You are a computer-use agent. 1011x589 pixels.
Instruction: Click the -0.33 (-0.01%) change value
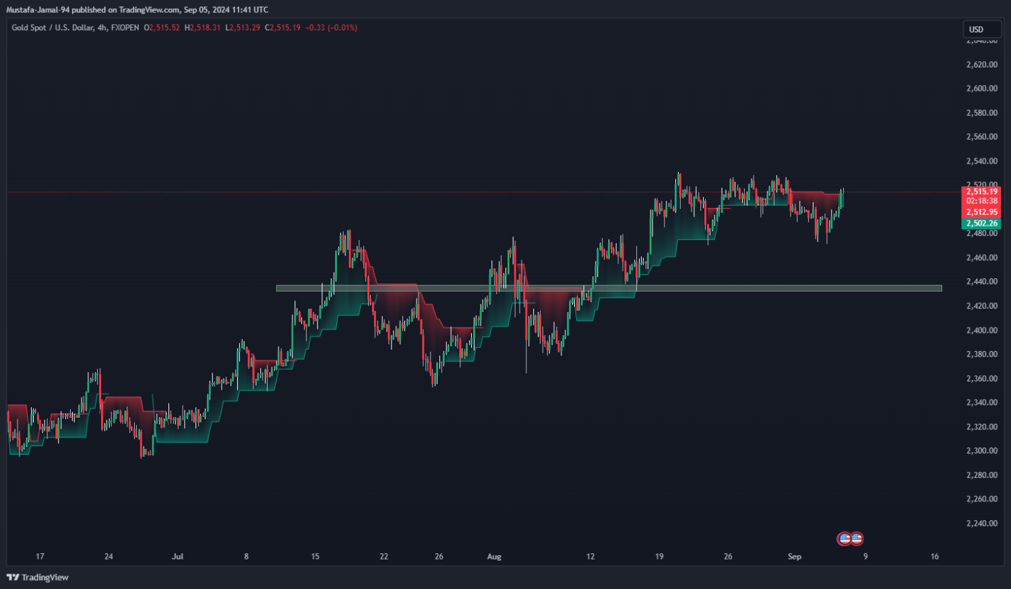point(331,28)
